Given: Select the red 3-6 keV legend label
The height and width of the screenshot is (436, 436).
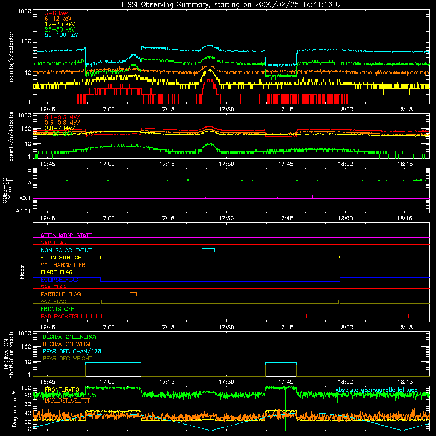Looking at the screenshot, I should pyautogui.click(x=56, y=13).
